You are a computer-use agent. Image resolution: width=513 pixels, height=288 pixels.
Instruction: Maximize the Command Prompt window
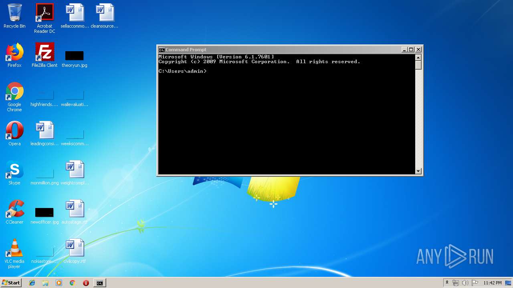coord(411,50)
